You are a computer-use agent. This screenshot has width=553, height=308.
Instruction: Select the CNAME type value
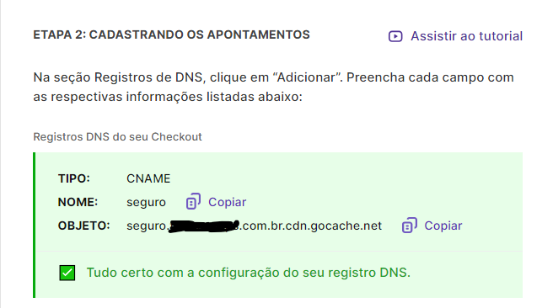tap(148, 178)
